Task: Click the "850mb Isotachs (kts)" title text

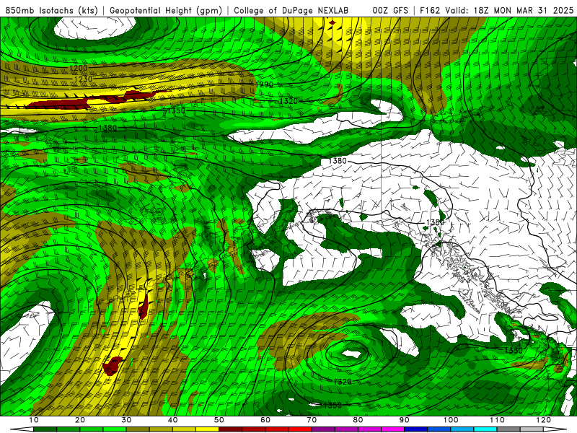Action: pos(51,10)
